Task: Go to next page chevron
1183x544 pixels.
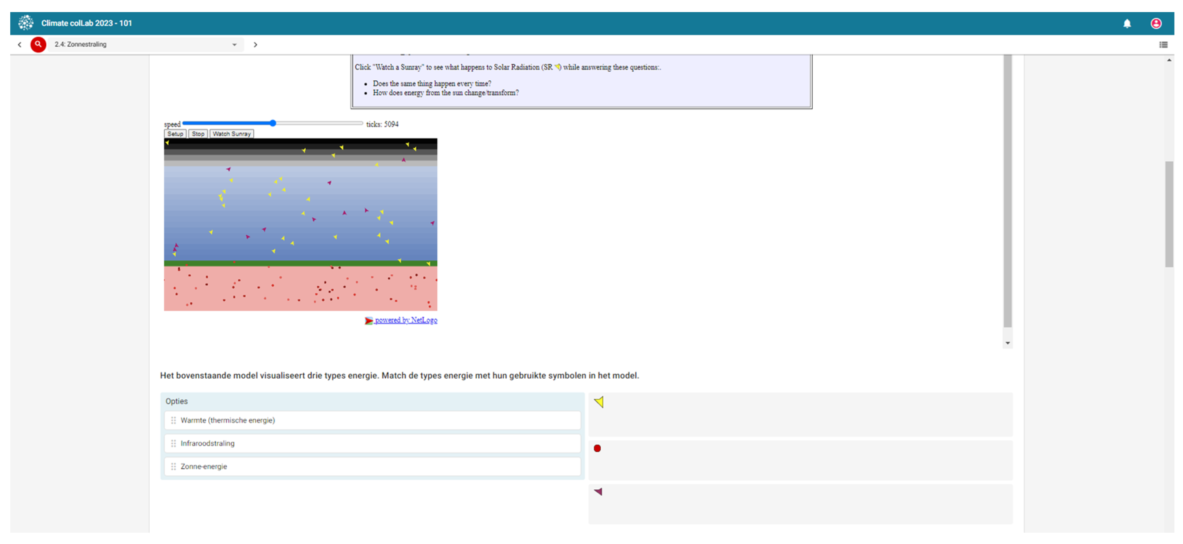Action: pyautogui.click(x=255, y=44)
